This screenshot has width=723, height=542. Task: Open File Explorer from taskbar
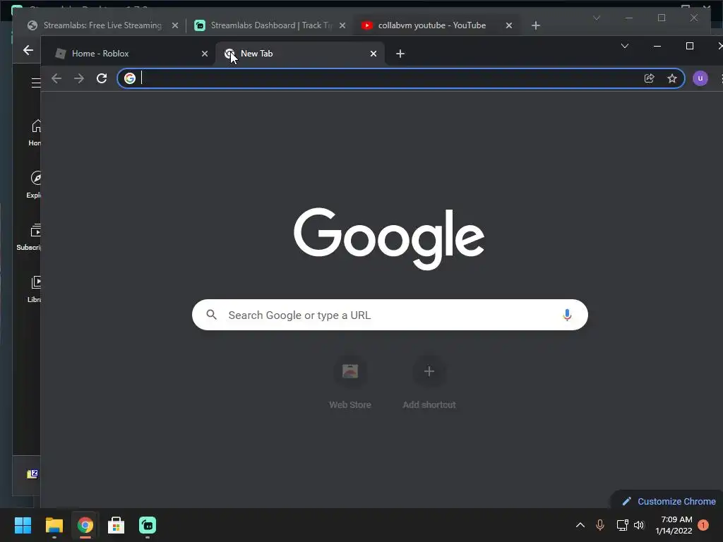(x=54, y=525)
